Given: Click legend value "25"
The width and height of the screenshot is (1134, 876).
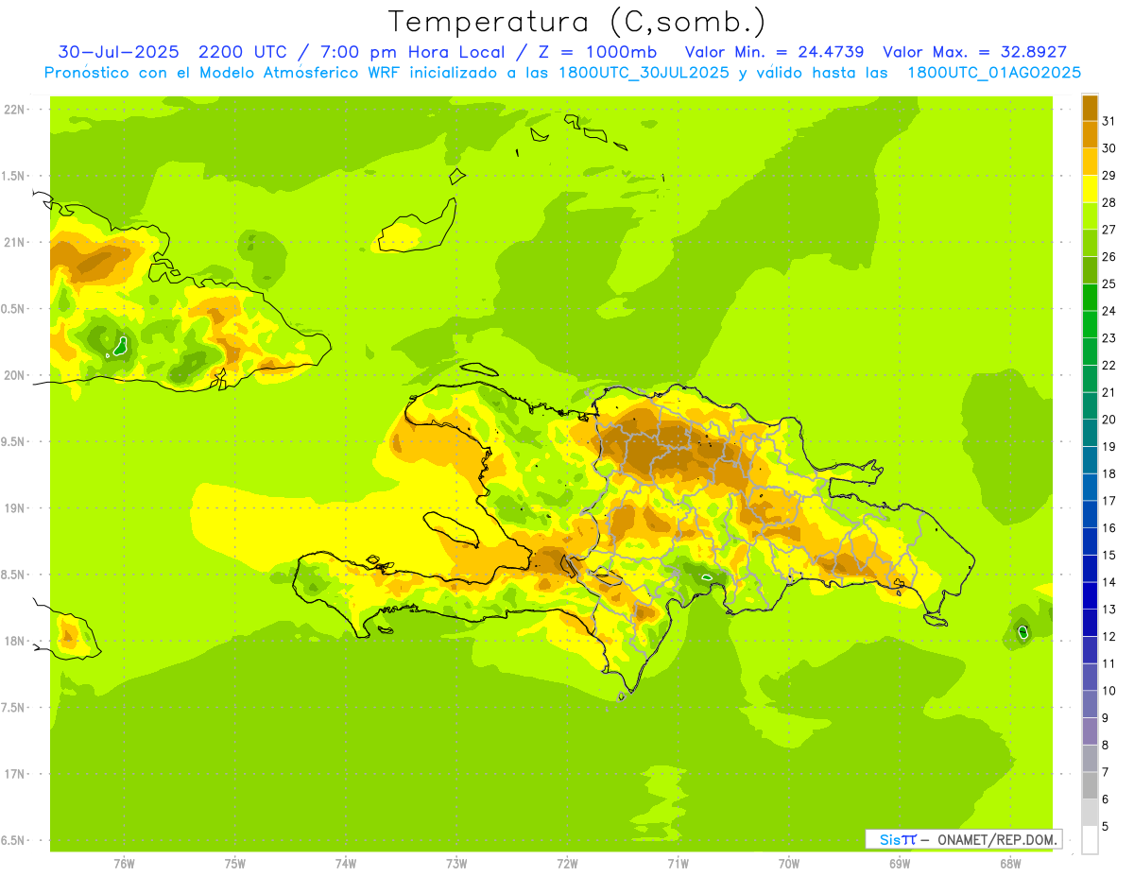Looking at the screenshot, I should [1108, 283].
